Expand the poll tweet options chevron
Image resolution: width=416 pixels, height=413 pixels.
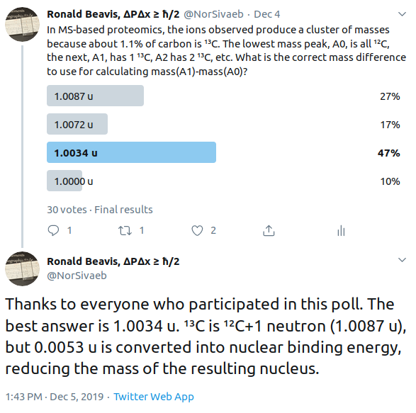tap(403, 14)
